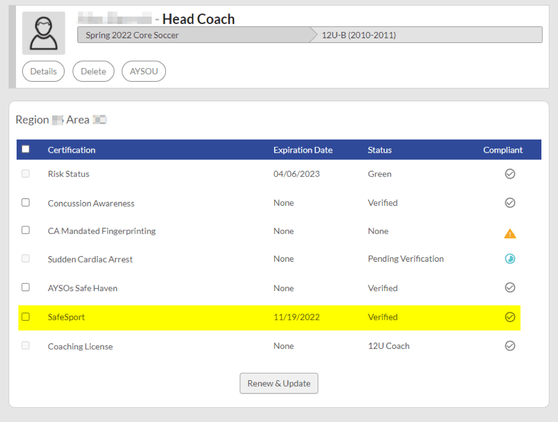Click the Concussion Awareness certification name
Screen dimensions: 558x422
click(x=91, y=204)
